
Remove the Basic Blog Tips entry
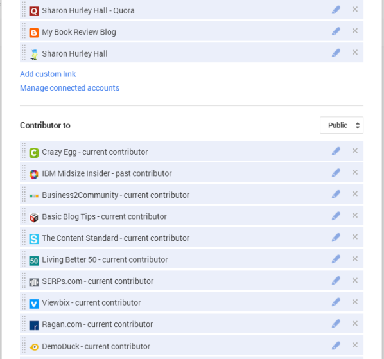pyautogui.click(x=355, y=215)
